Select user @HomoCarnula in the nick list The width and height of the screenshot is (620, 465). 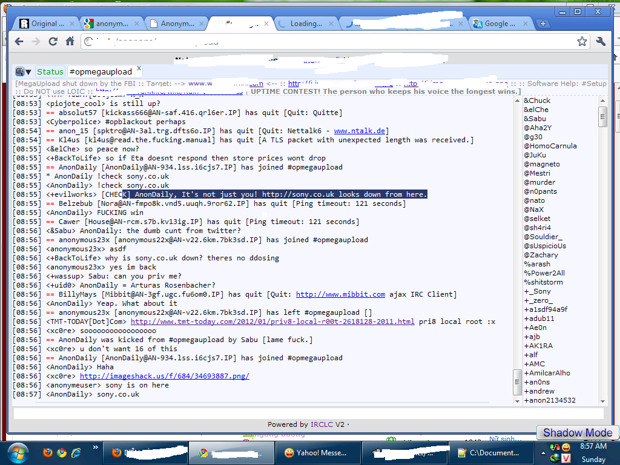[x=550, y=146]
